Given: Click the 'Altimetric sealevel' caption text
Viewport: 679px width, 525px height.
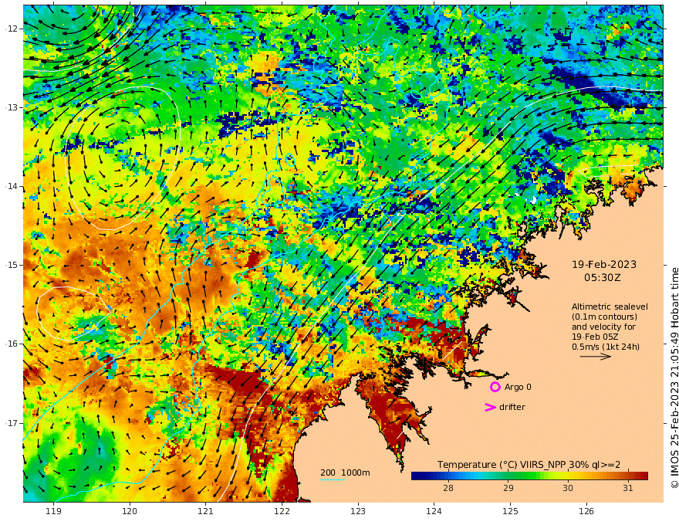Looking at the screenshot, I should pyautogui.click(x=610, y=307).
